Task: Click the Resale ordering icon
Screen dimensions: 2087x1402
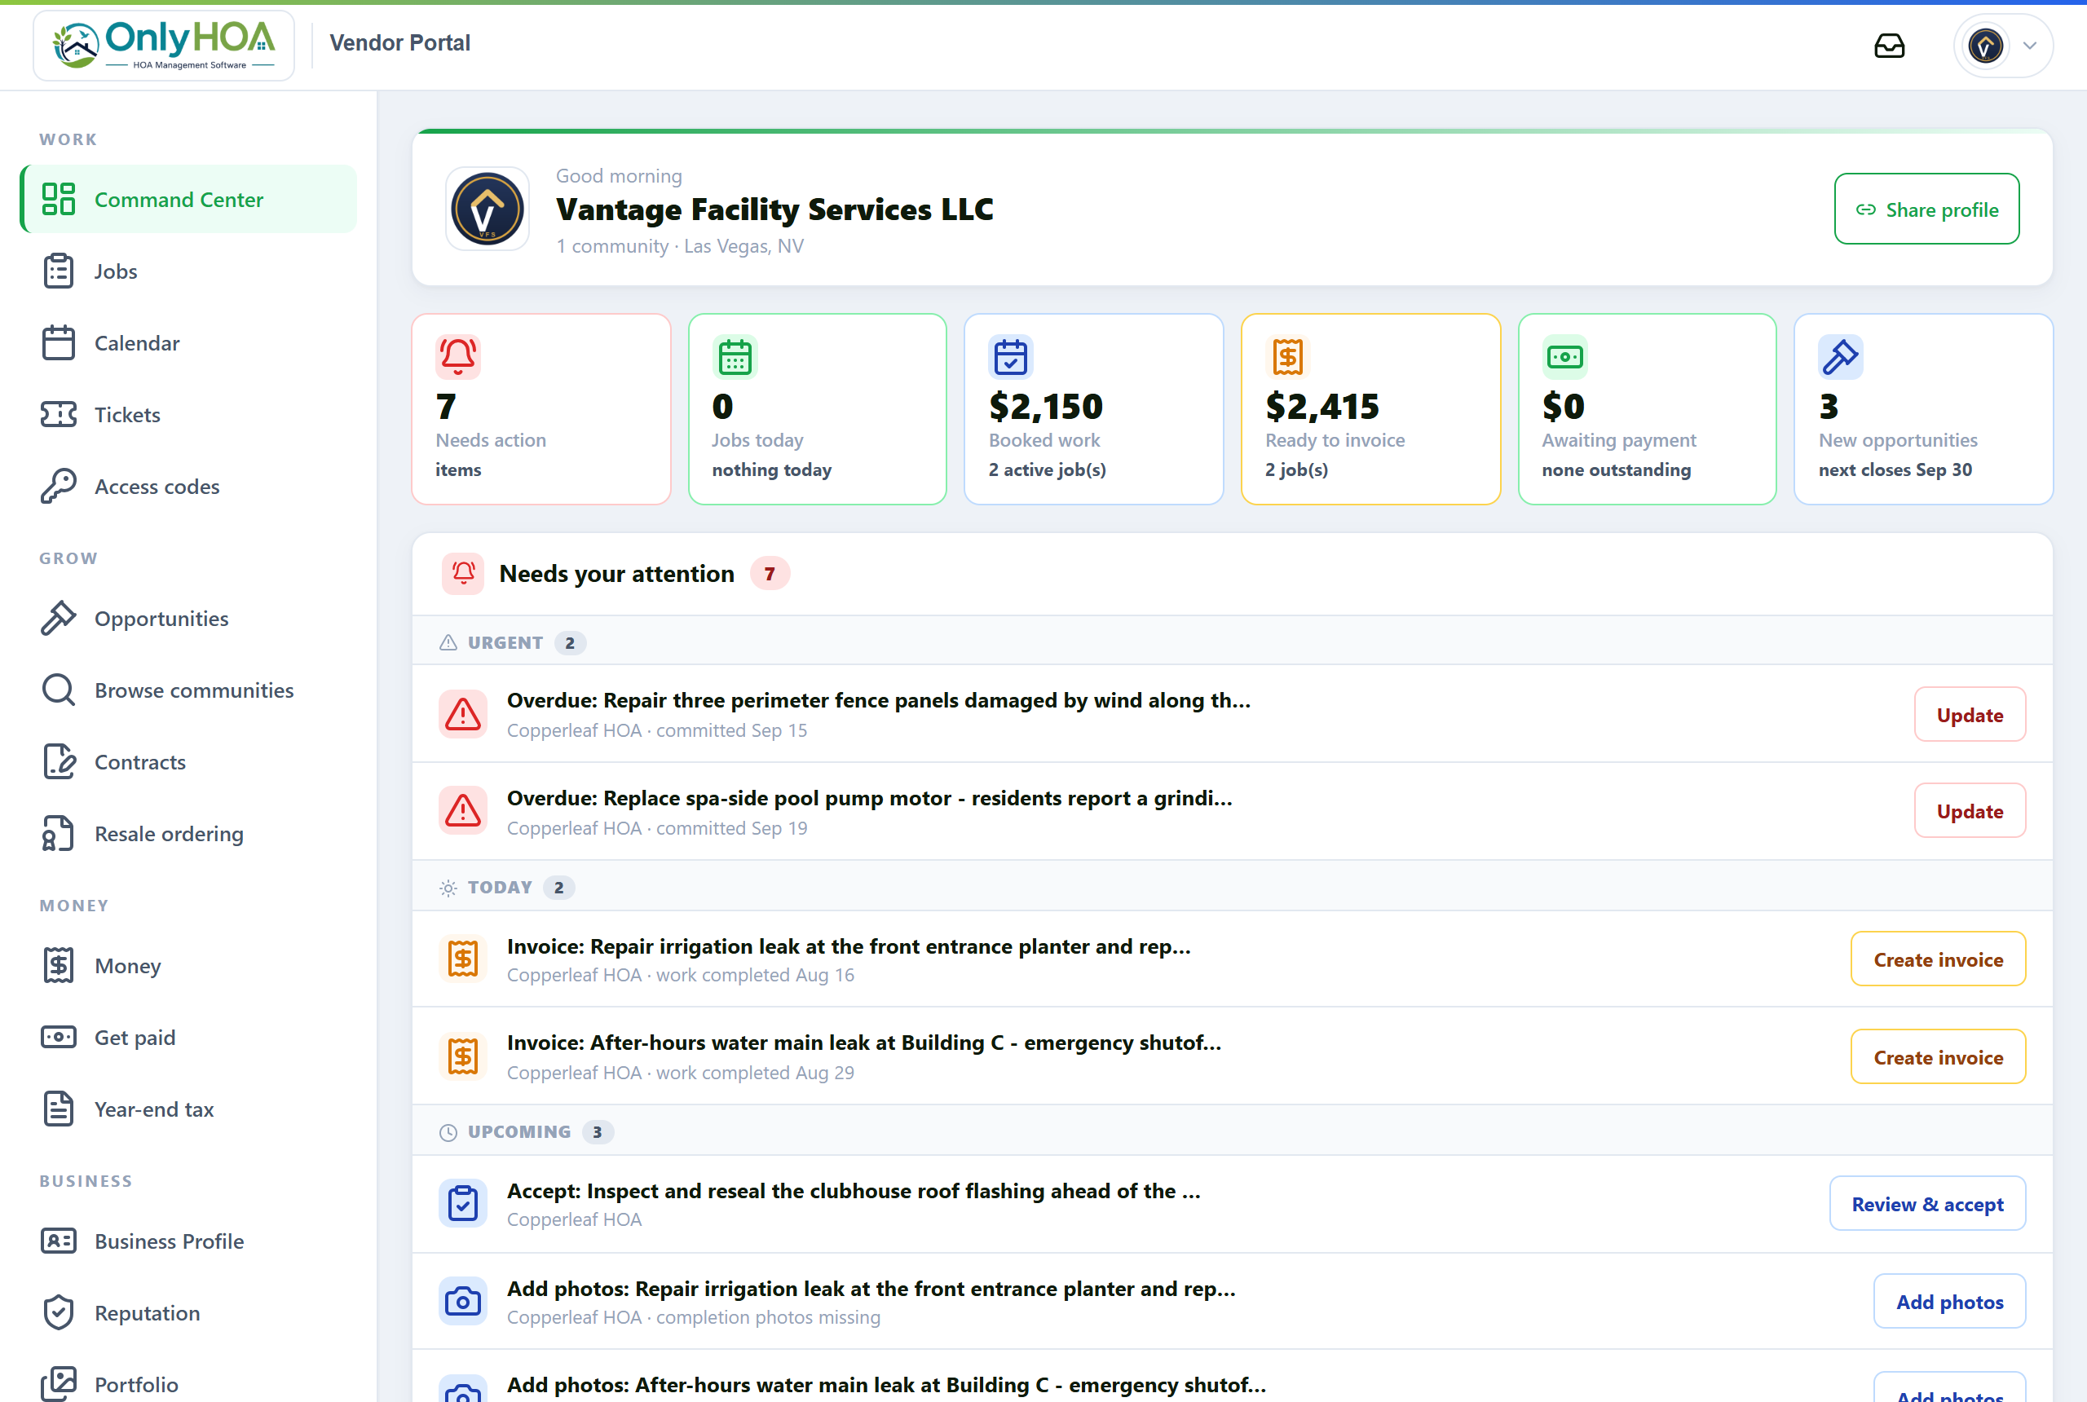Action: tap(58, 833)
